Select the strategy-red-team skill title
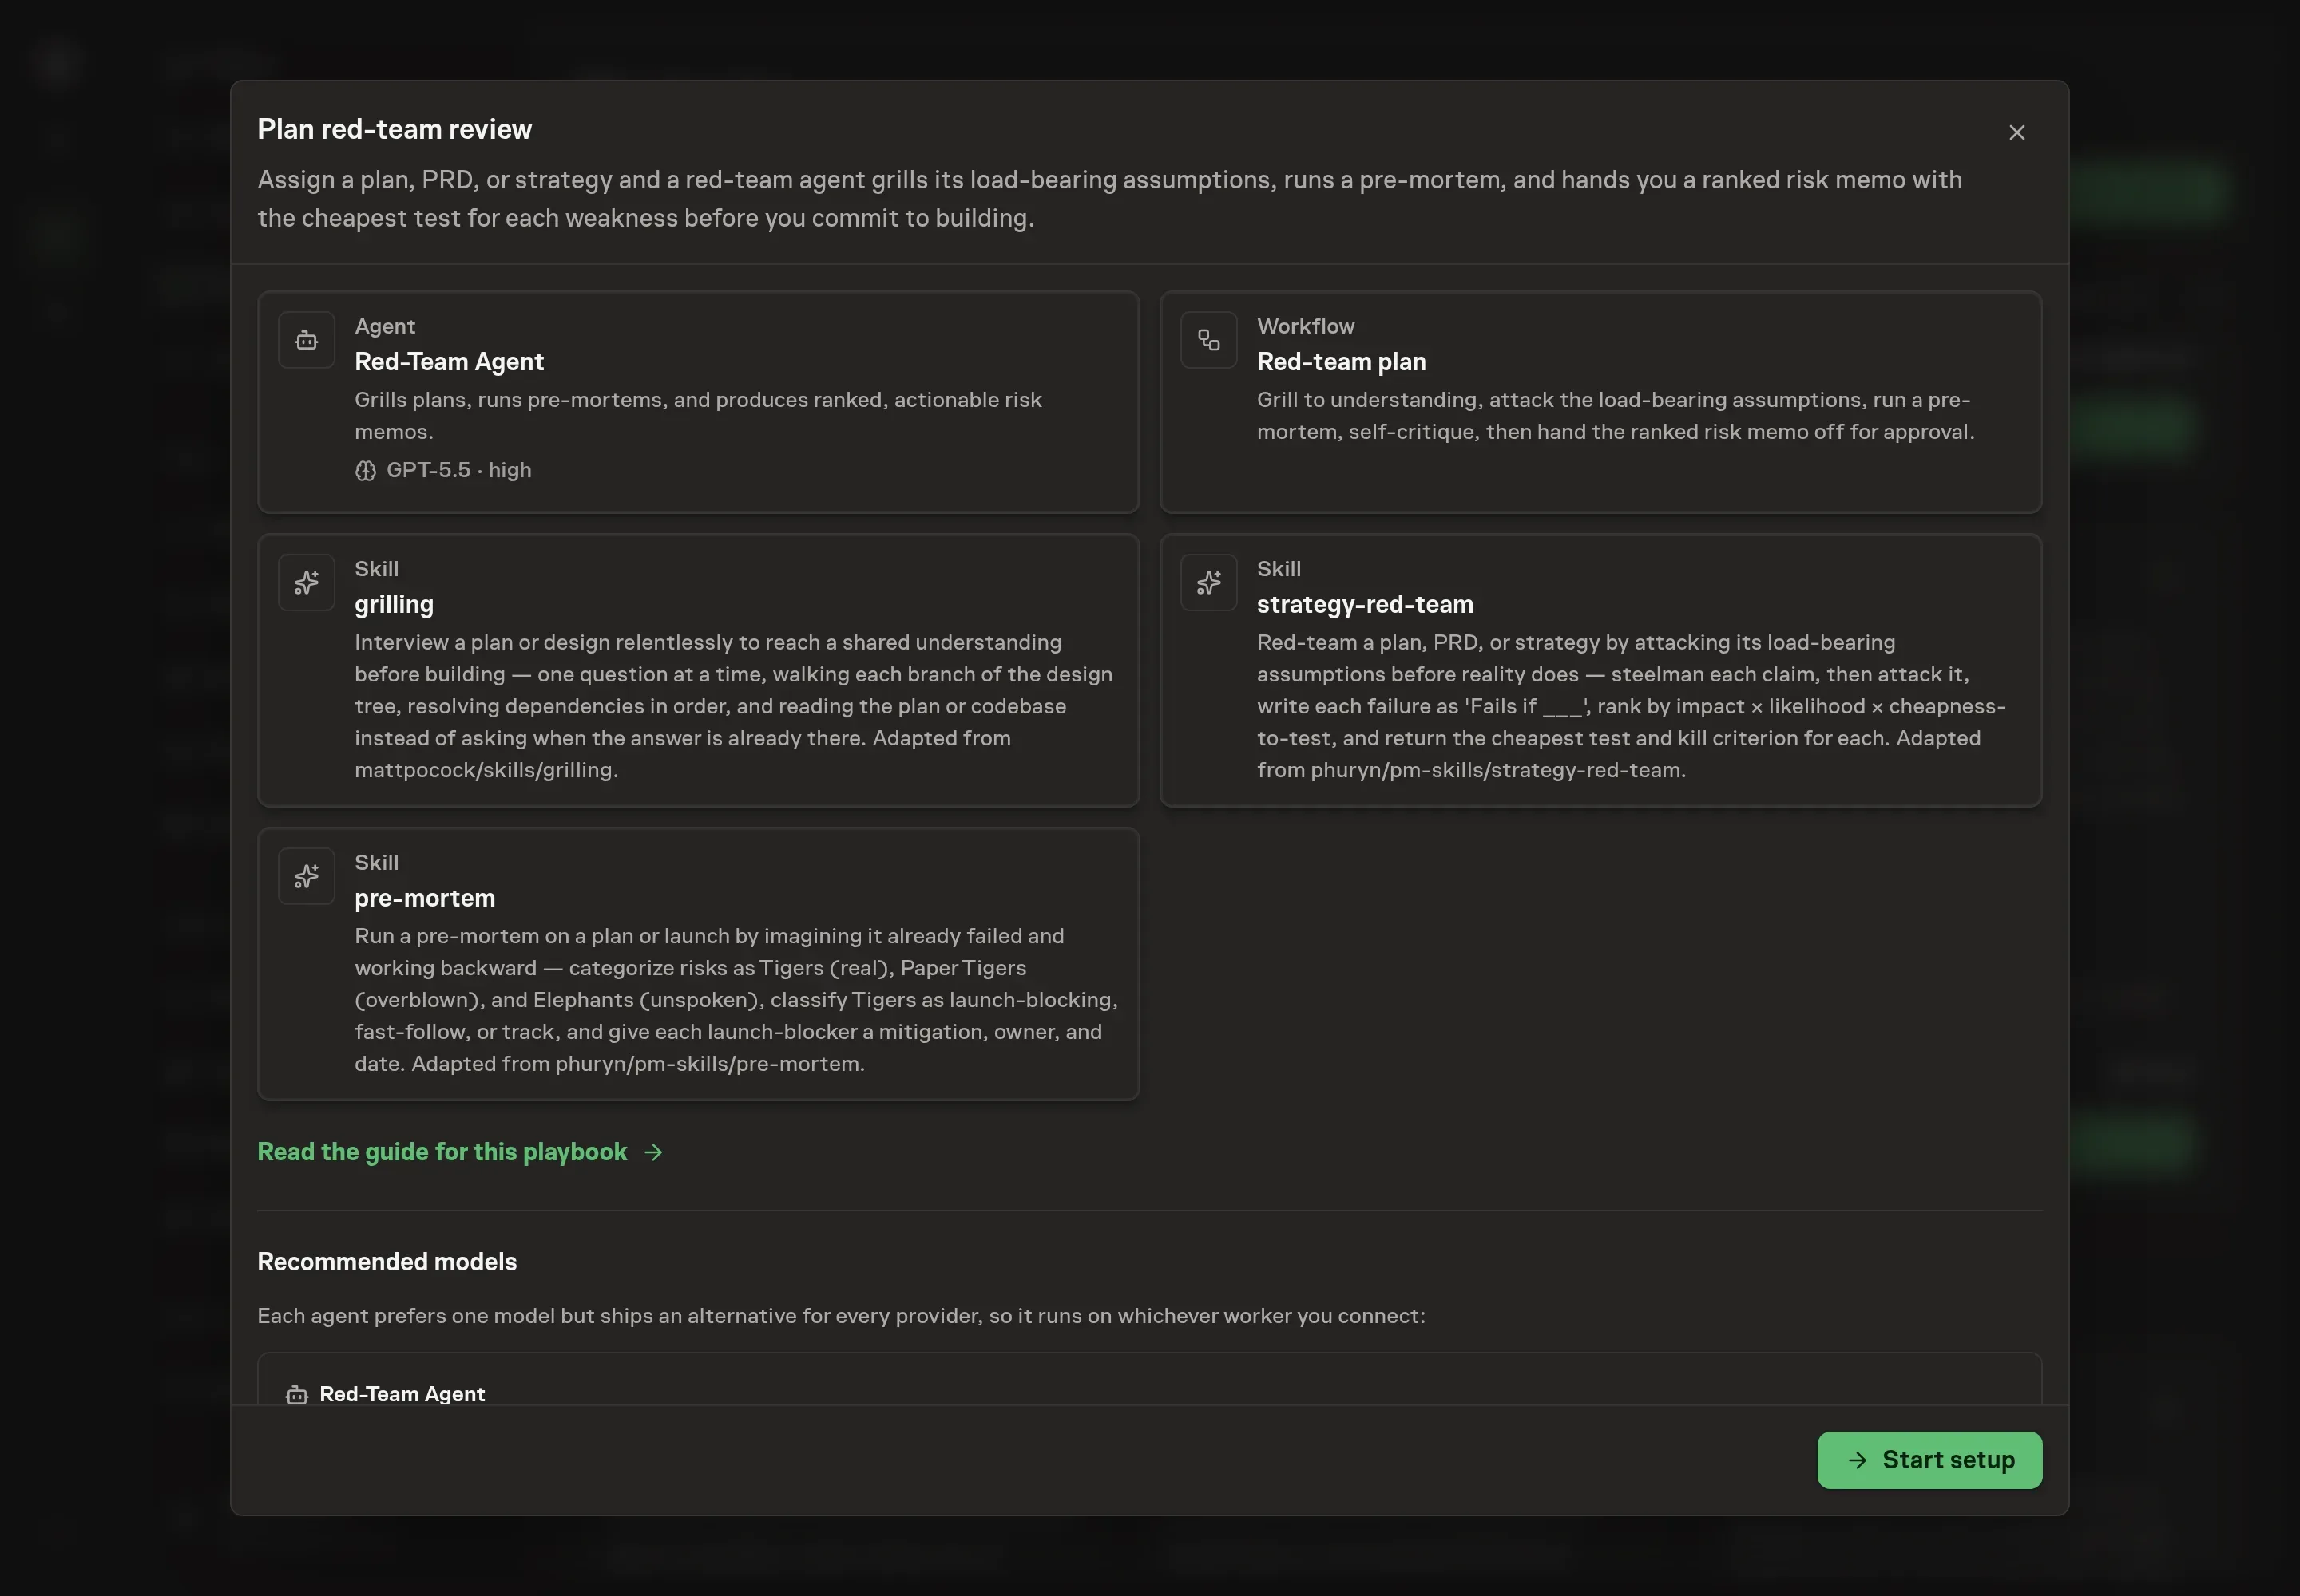The image size is (2300, 1596). pyautogui.click(x=1364, y=604)
